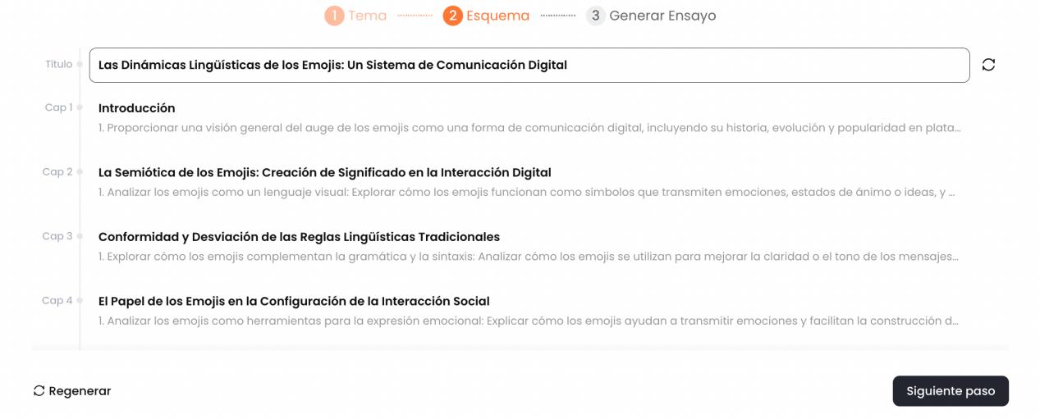Viewport: 1040px width, 419px height.
Task: Click the Regenerar circular arrows icon
Action: tap(39, 391)
